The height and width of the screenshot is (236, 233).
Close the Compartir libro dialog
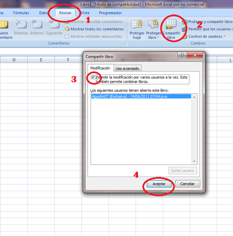coord(195,55)
